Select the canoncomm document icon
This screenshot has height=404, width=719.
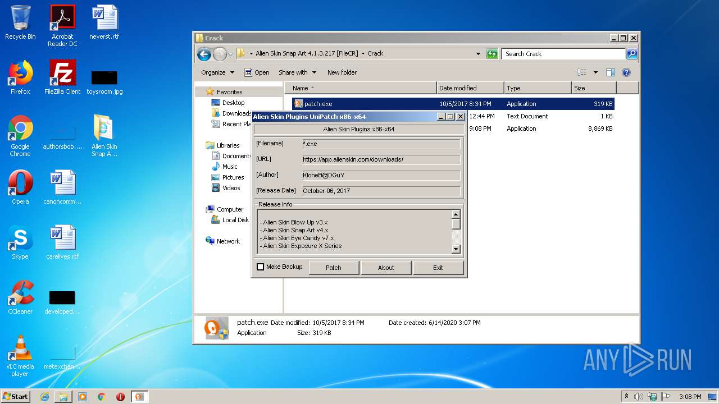[x=62, y=187]
